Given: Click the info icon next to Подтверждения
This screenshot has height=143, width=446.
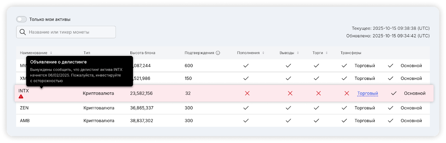Looking at the screenshot, I should [218, 53].
